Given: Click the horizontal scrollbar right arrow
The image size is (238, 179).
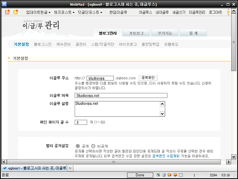Looking at the screenshot, I should tap(229, 162).
